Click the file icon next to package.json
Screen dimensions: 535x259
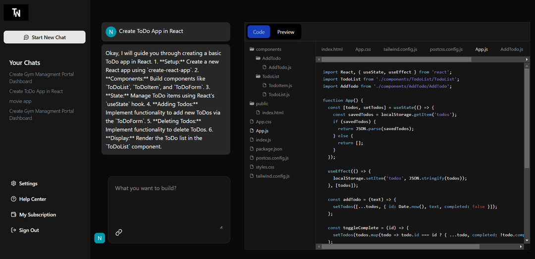pyautogui.click(x=252, y=149)
